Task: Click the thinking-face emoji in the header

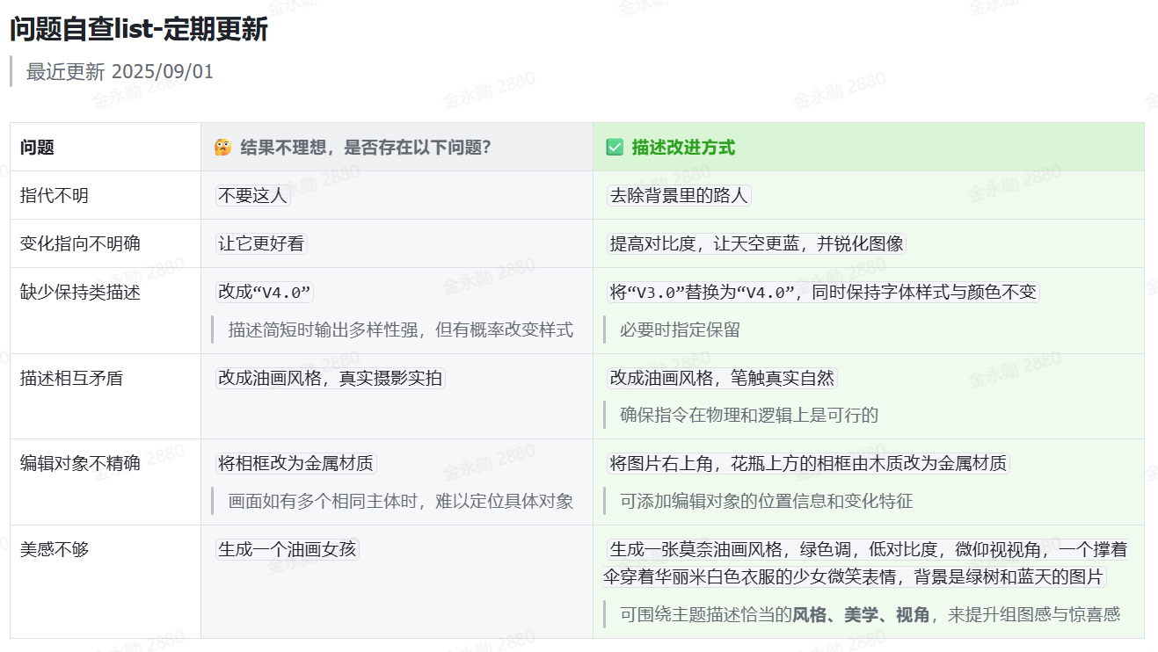Action: (222, 148)
